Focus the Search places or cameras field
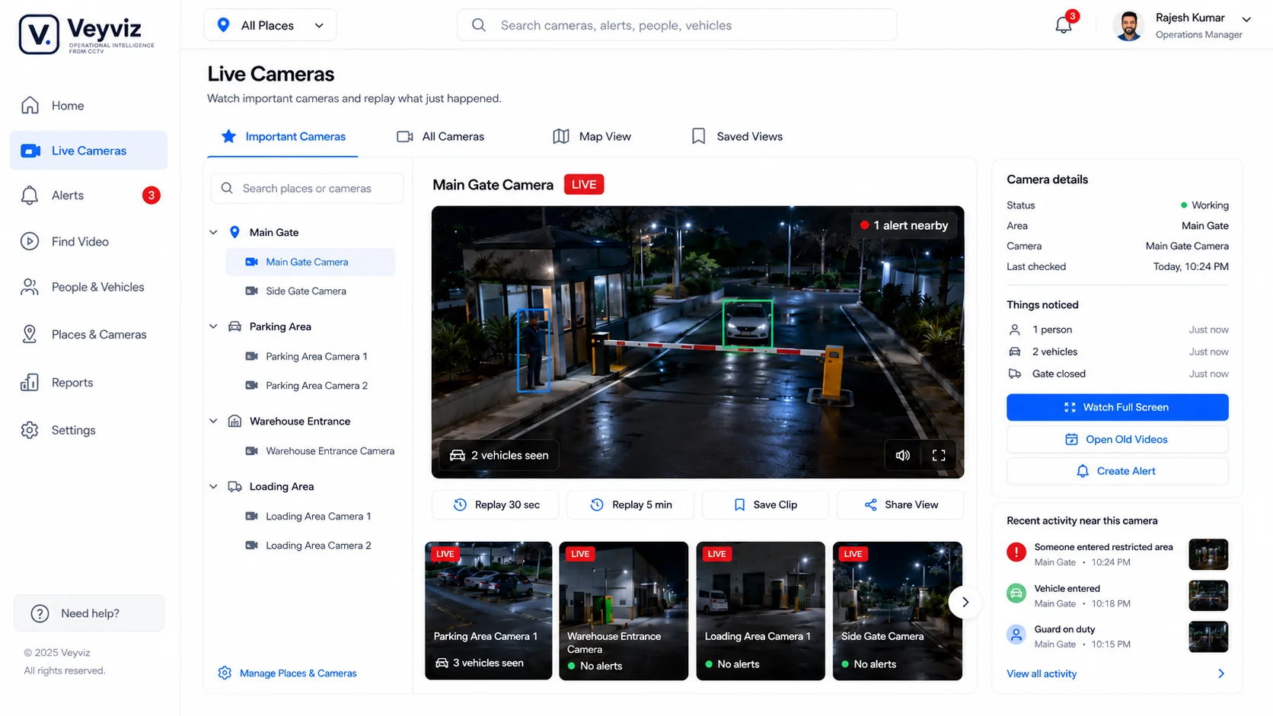The width and height of the screenshot is (1273, 716). click(307, 188)
